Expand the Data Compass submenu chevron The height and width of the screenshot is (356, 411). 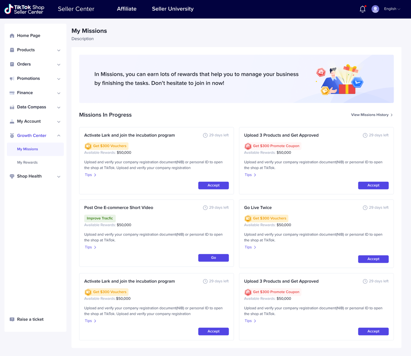[x=59, y=107]
